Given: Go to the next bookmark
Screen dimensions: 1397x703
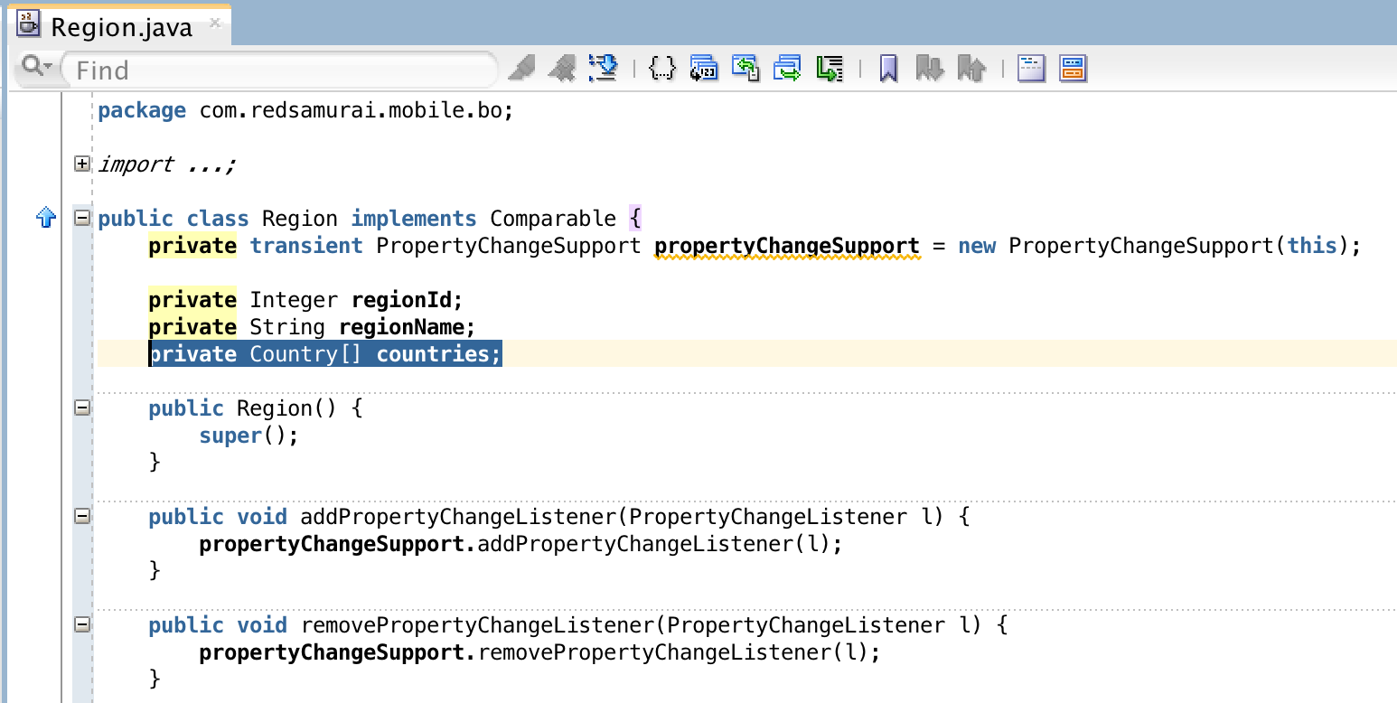Looking at the screenshot, I should click(x=930, y=68).
